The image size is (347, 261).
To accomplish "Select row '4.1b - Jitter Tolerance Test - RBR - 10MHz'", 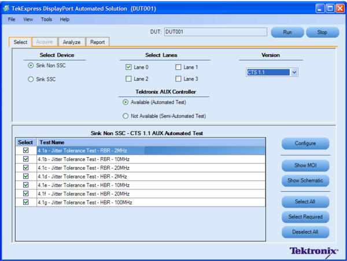I will (151, 159).
